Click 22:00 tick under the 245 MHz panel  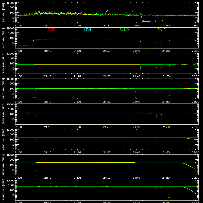[195, 26]
